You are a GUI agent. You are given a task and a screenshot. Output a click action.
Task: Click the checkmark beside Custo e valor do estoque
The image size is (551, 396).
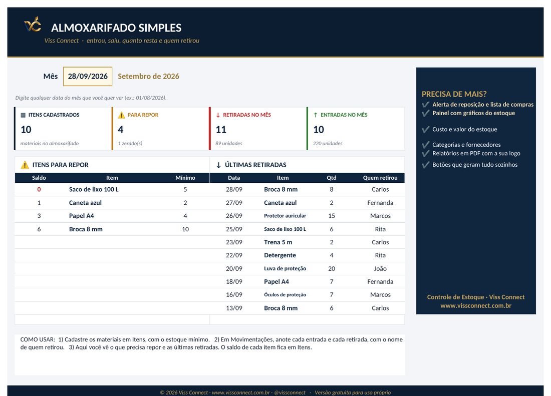click(x=426, y=130)
